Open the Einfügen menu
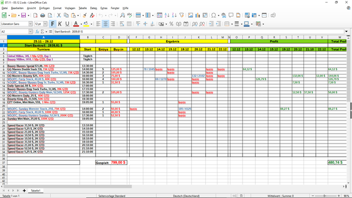This screenshot has width=352, height=198. [x=45, y=8]
